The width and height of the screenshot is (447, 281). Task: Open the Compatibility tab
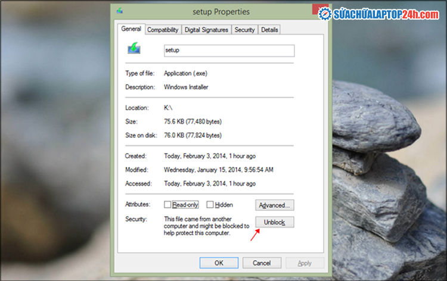click(163, 30)
